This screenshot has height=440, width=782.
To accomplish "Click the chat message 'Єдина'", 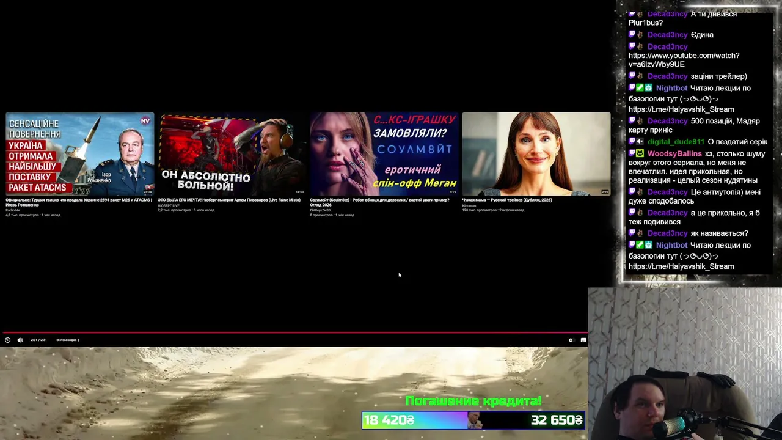I will click(702, 35).
